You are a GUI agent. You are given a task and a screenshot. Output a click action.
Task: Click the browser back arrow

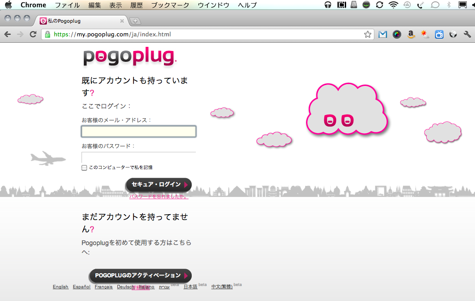[x=8, y=35]
